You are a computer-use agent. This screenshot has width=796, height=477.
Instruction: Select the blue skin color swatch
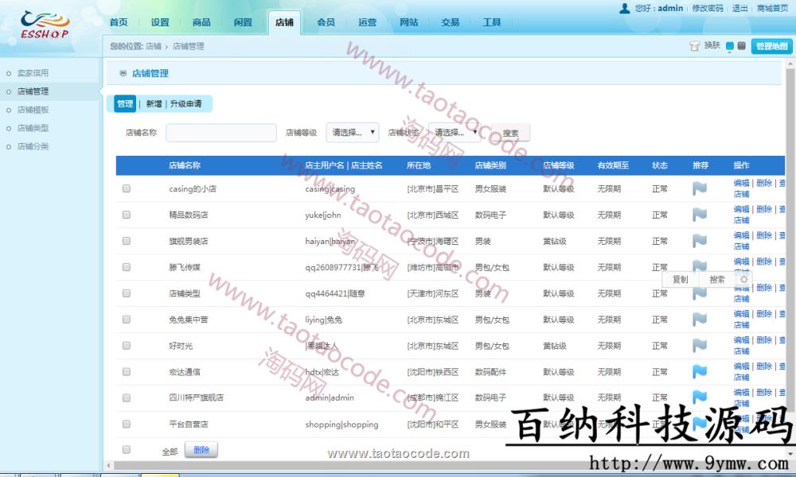click(x=728, y=45)
